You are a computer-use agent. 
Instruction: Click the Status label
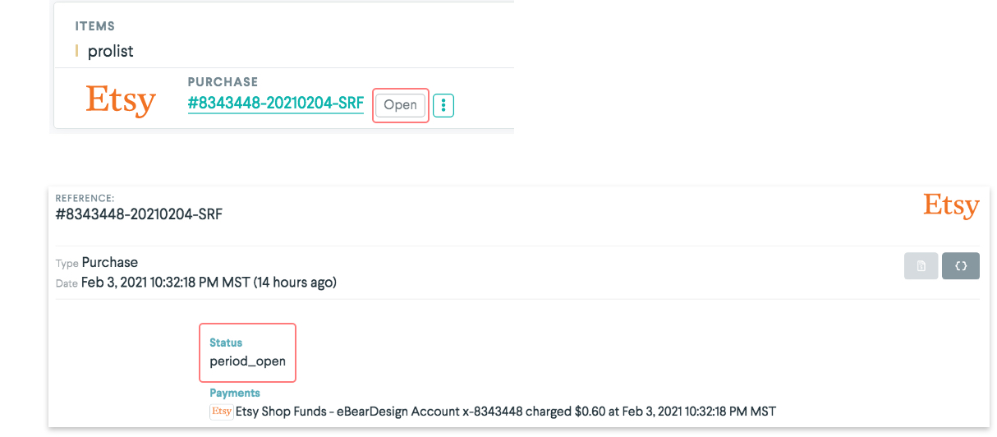coord(226,343)
